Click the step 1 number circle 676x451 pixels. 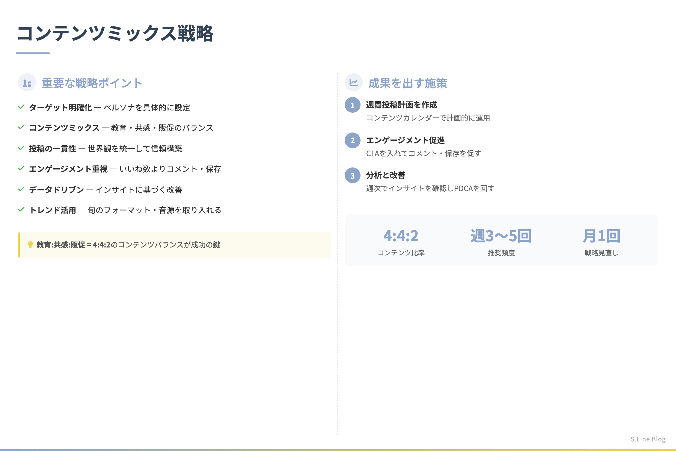pos(353,105)
